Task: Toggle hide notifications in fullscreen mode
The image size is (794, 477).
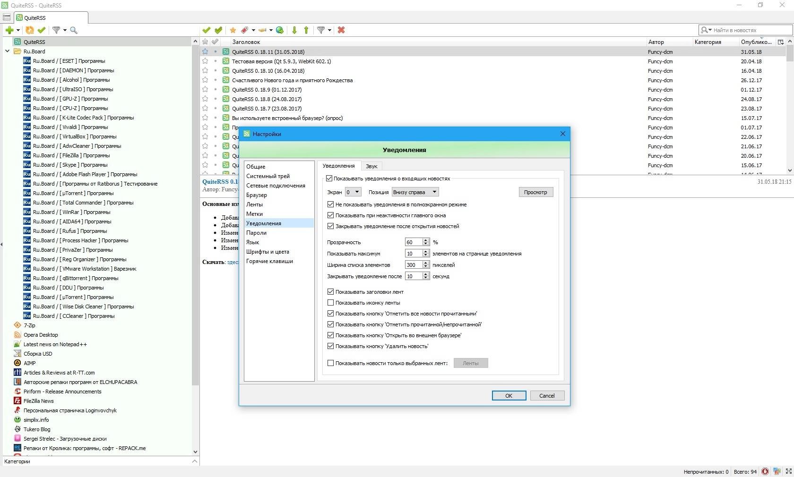Action: pyautogui.click(x=330, y=204)
